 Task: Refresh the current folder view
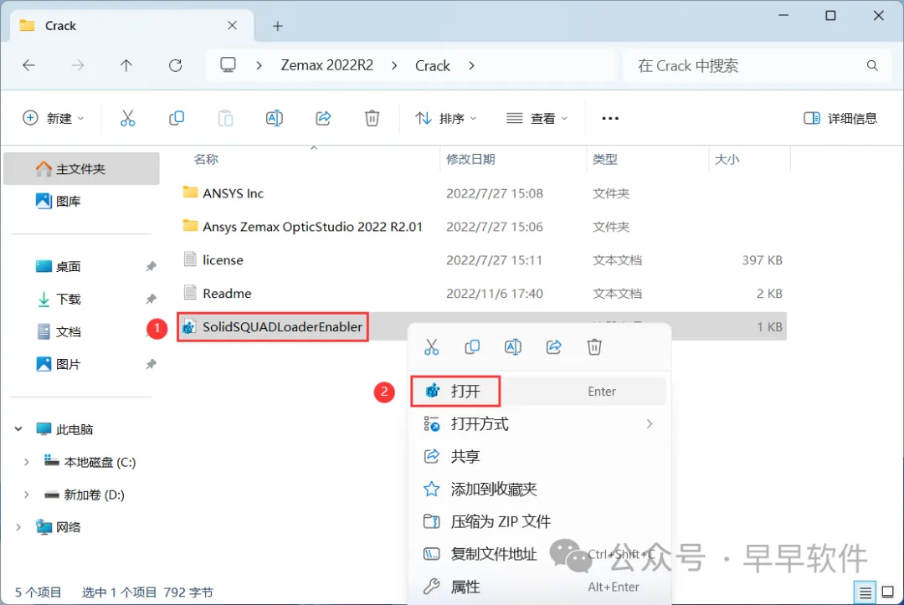point(175,65)
